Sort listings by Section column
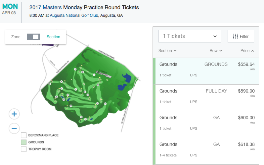Image resolution: width=264 pixels, height=165 pixels. (167, 51)
